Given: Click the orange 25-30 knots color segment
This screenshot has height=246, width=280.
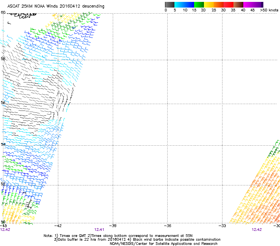Looking at the screenshot, I should click(x=219, y=5).
